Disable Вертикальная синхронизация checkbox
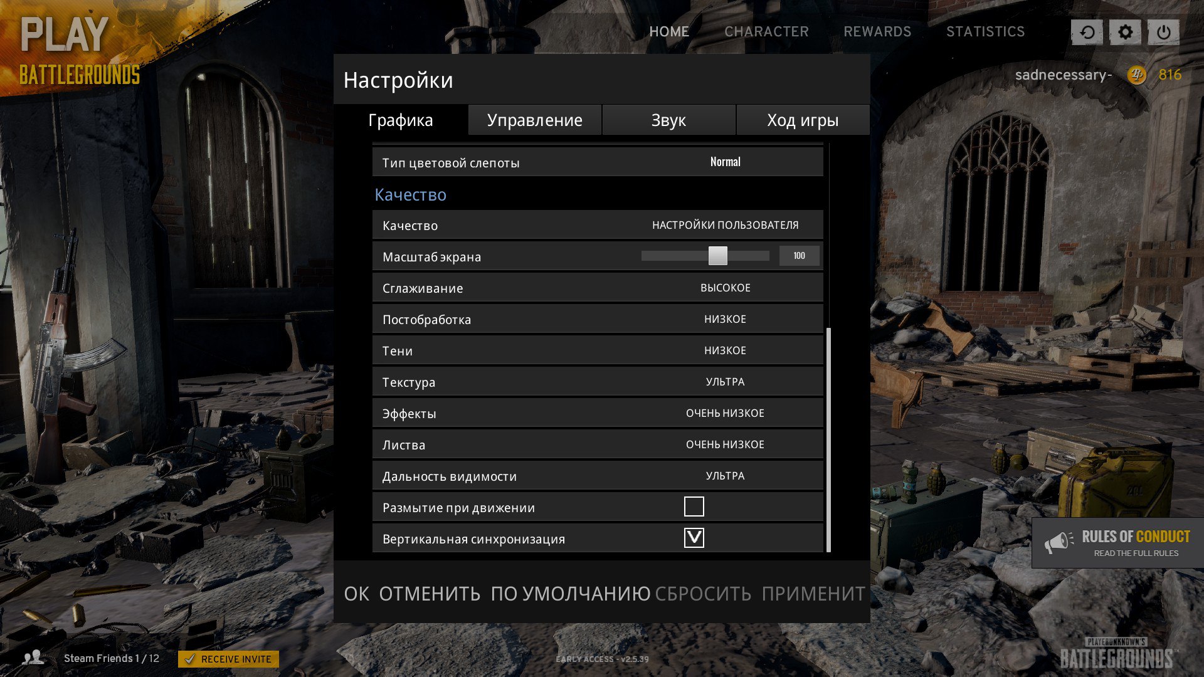Screen dimensions: 1204x677 click(694, 538)
